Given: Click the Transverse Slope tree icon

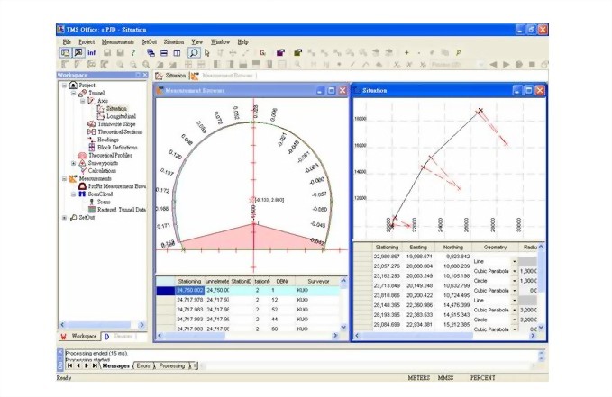Looking at the screenshot, I should click(91, 124).
